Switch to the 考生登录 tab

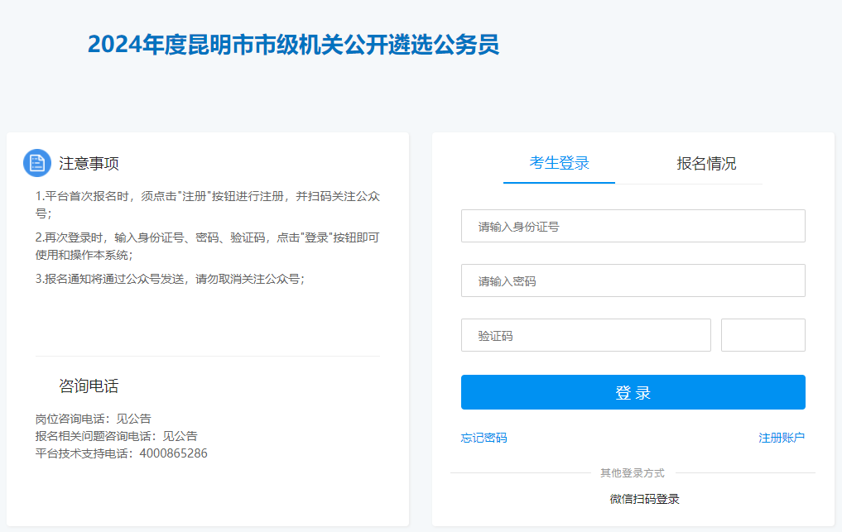(x=559, y=163)
